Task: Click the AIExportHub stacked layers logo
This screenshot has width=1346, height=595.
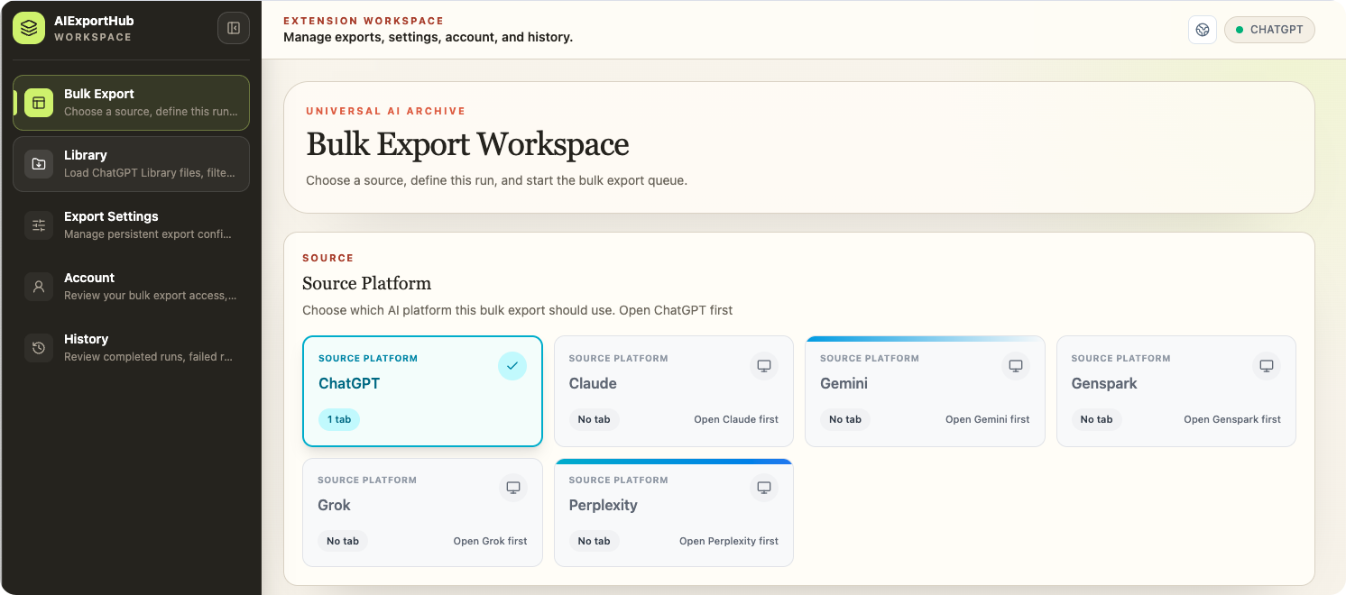Action: point(29,28)
